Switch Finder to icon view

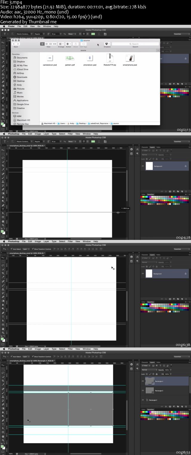click(42, 44)
